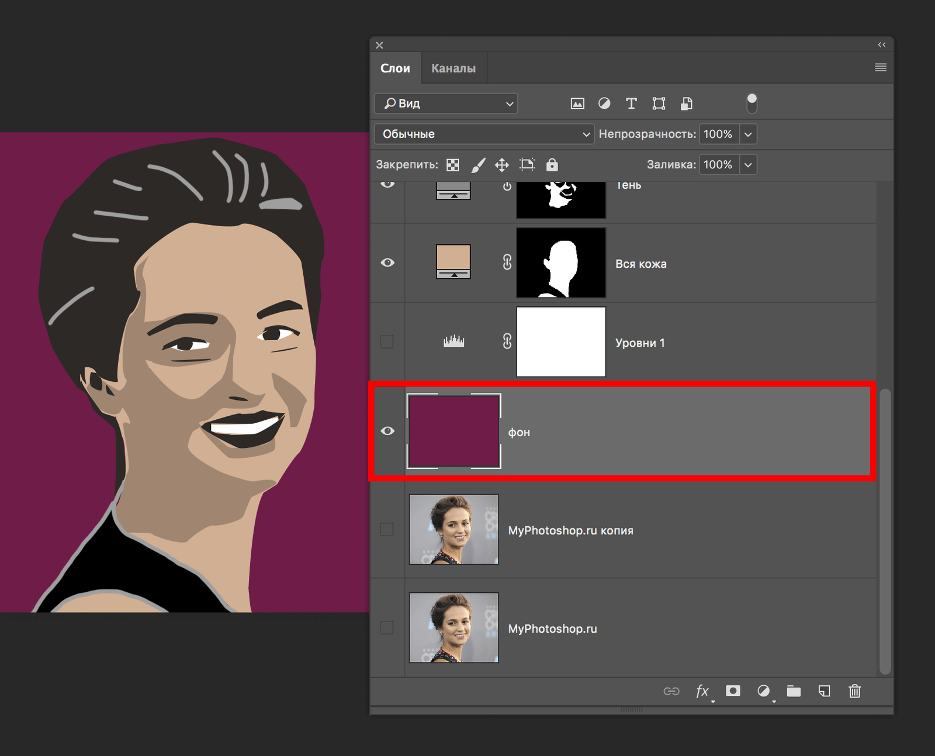This screenshot has width=935, height=756.
Task: Create new group folder icon
Action: point(794,691)
